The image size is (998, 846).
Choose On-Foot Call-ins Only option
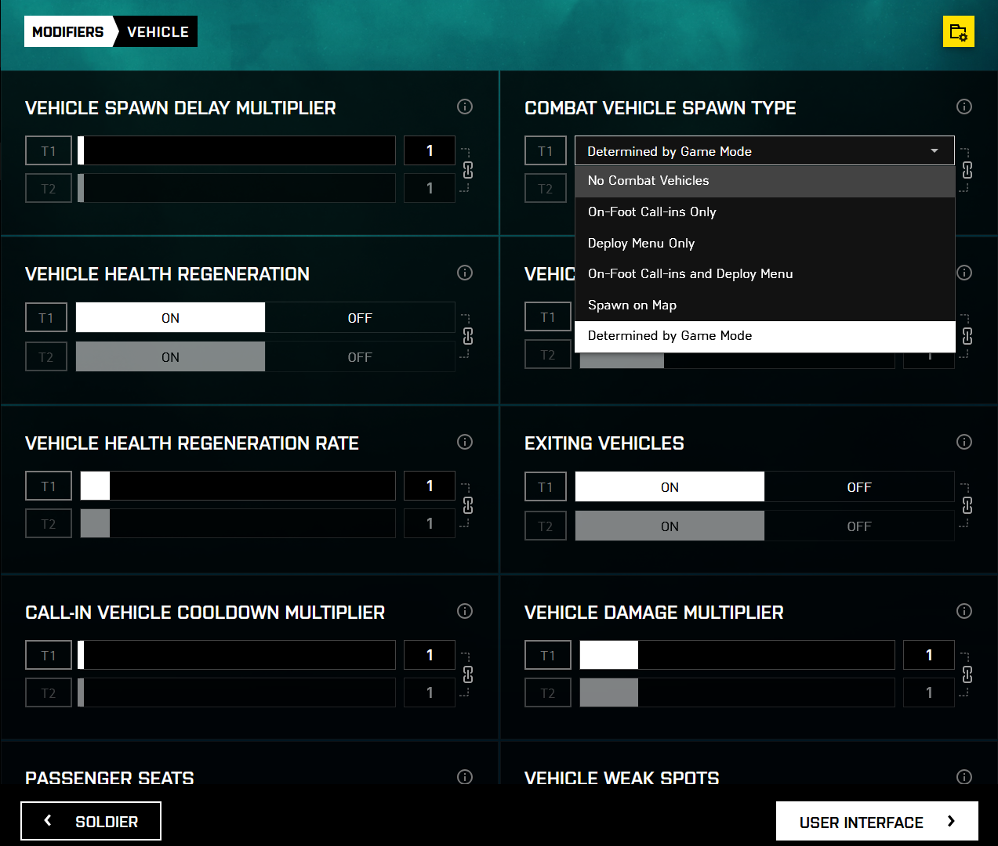[764, 212]
